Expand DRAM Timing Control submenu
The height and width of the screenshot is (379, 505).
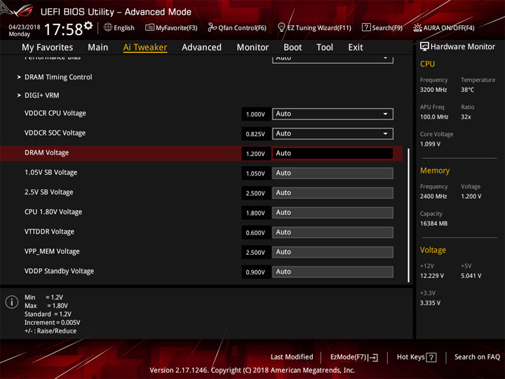[58, 77]
